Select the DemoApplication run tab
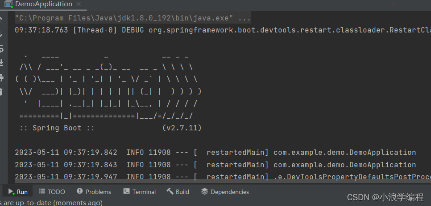Viewport: 431px width, 206px height. coord(42,4)
